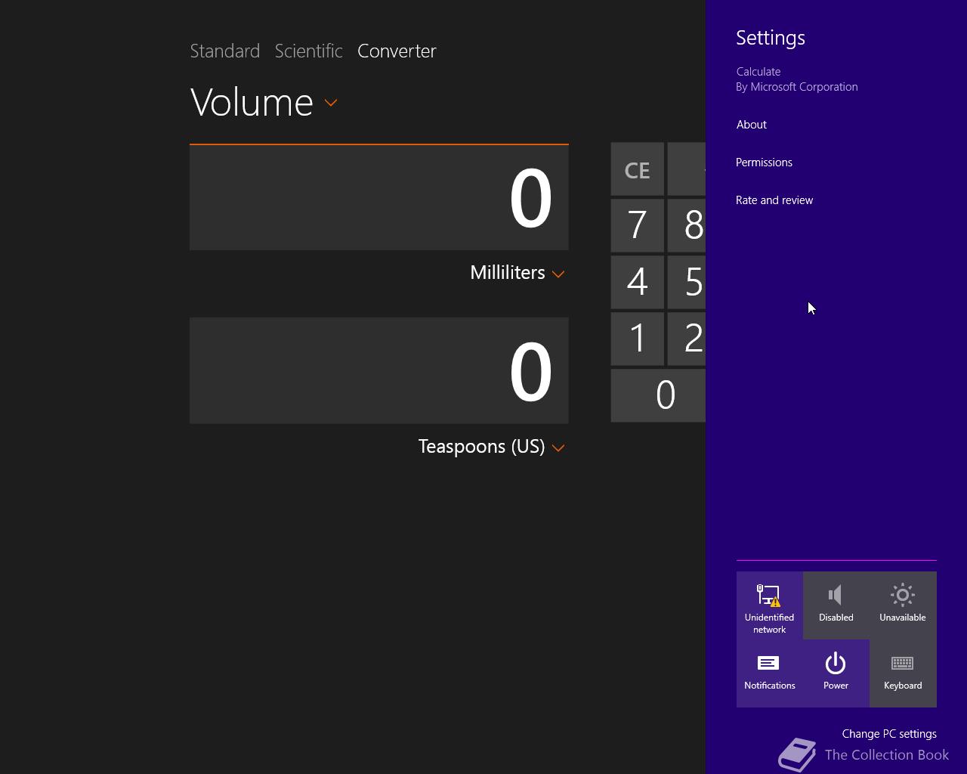Viewport: 967px width, 774px height.
Task: Tap the 2 key on keypad
Action: 687,339
